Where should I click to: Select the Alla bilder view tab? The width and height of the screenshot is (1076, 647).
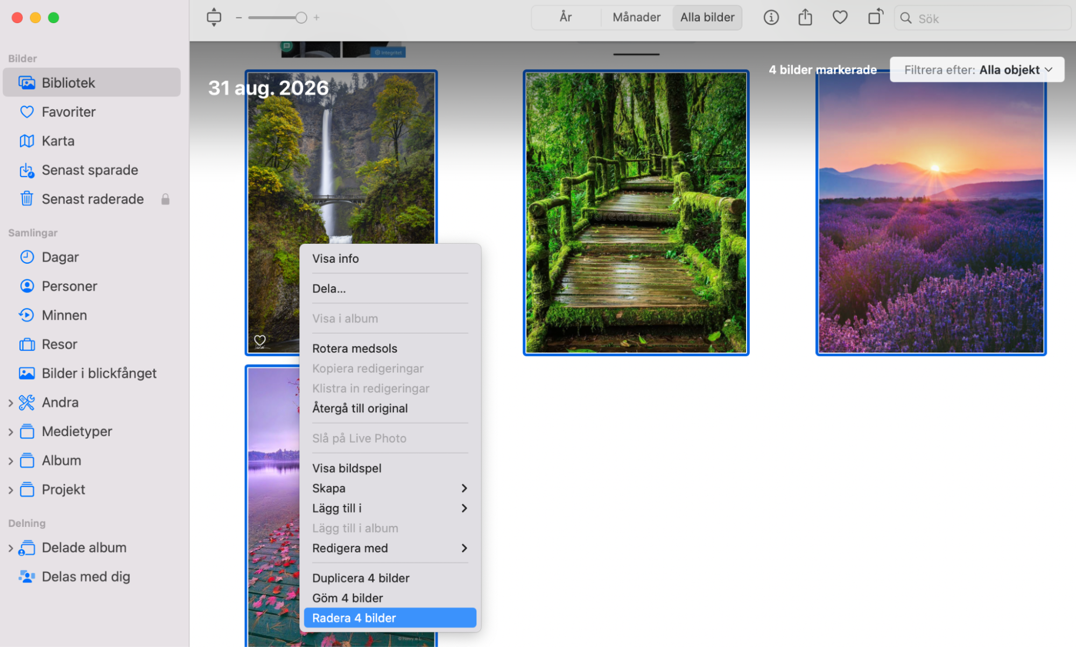(707, 17)
